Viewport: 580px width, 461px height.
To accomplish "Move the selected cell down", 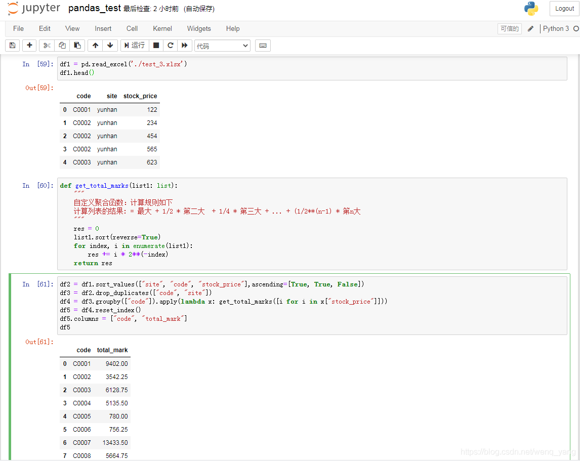I will tap(110, 45).
